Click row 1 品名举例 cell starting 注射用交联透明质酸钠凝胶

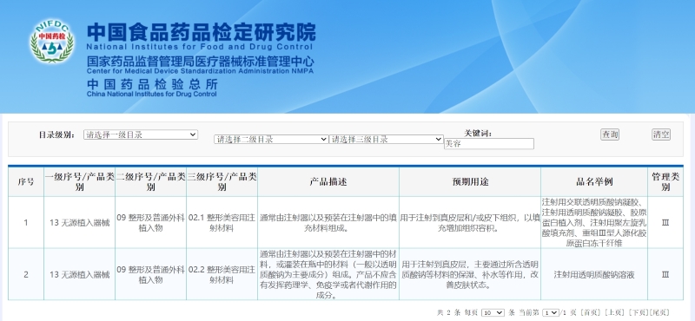click(x=594, y=223)
